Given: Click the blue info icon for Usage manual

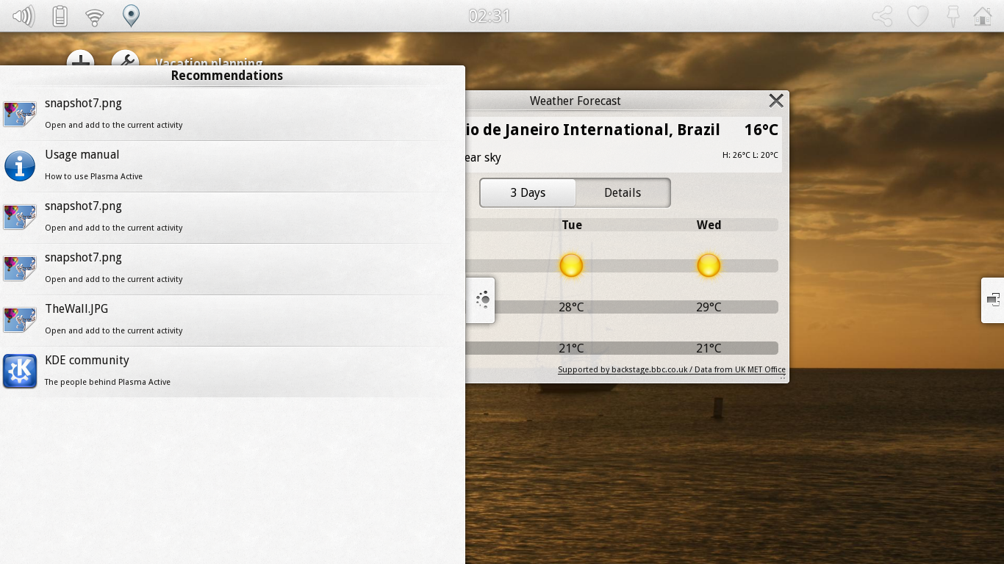Looking at the screenshot, I should coord(20,166).
